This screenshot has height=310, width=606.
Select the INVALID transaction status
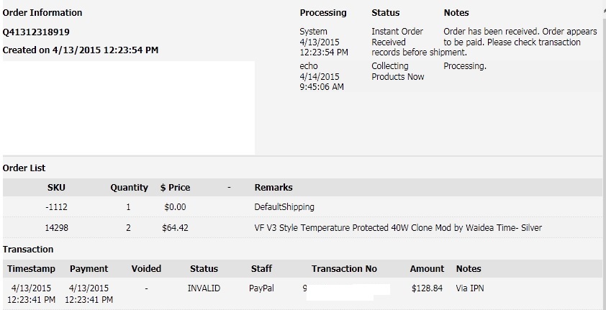[204, 288]
